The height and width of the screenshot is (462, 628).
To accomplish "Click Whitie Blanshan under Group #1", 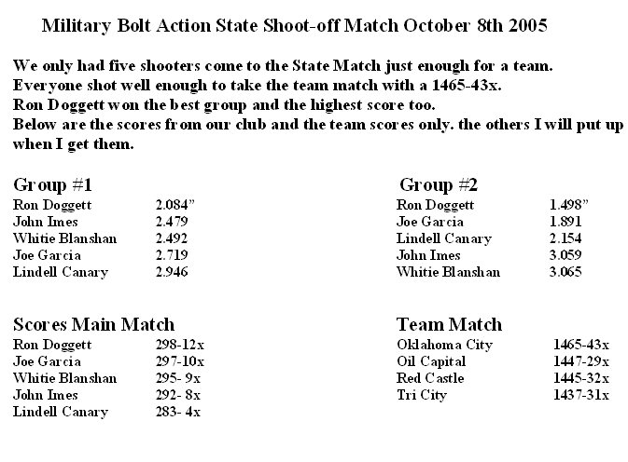I will point(64,238).
